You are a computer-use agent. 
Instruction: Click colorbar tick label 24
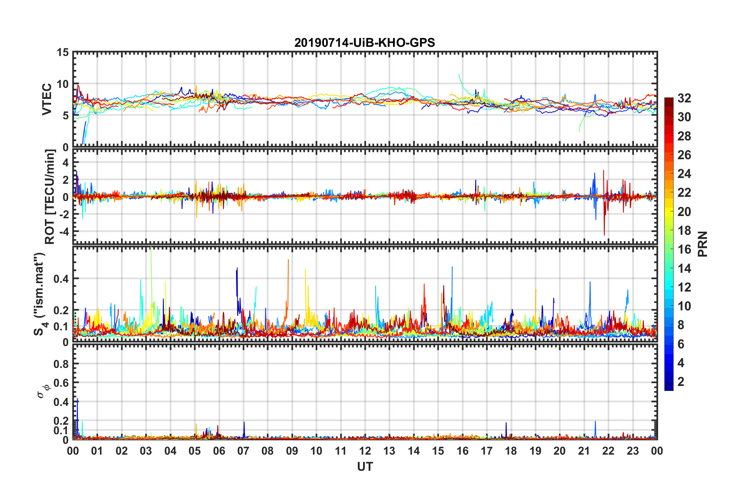click(684, 174)
